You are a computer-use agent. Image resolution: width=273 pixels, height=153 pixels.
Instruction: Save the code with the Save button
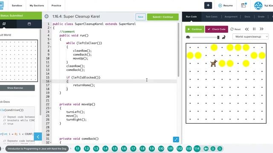(141, 17)
